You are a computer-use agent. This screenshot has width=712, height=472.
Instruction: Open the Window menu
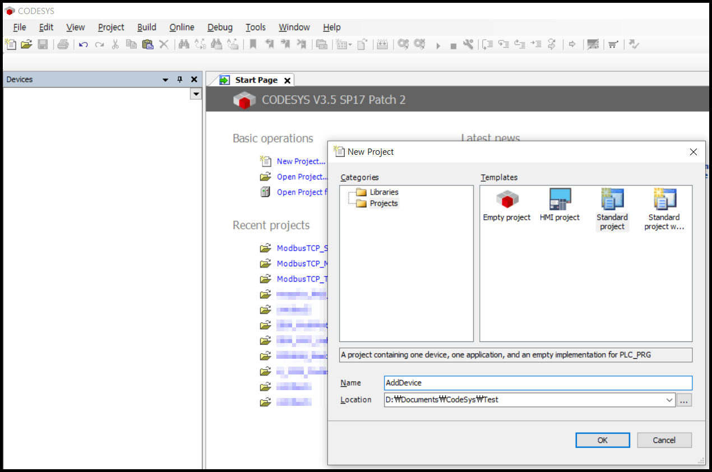(x=294, y=27)
